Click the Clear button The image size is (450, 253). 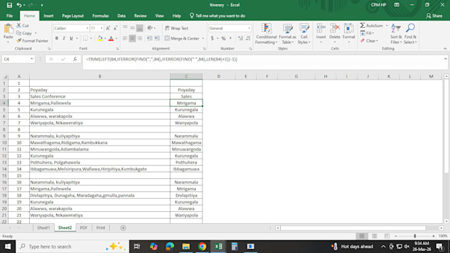(x=369, y=41)
